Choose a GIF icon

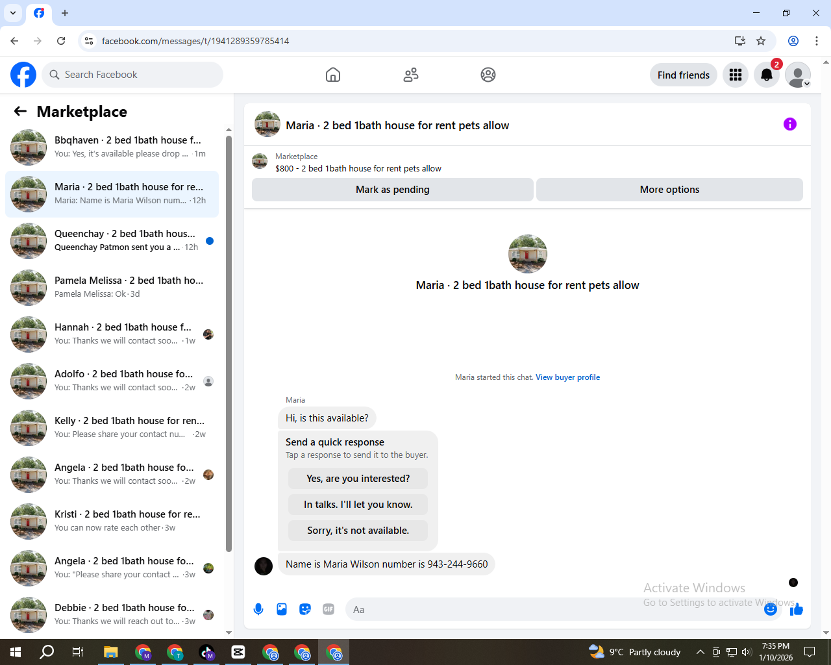329,609
